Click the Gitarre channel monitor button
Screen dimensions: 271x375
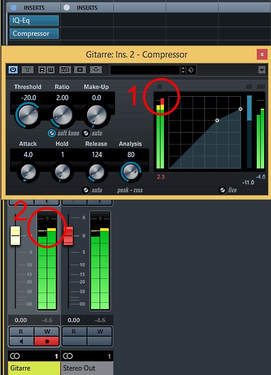coord(21,341)
